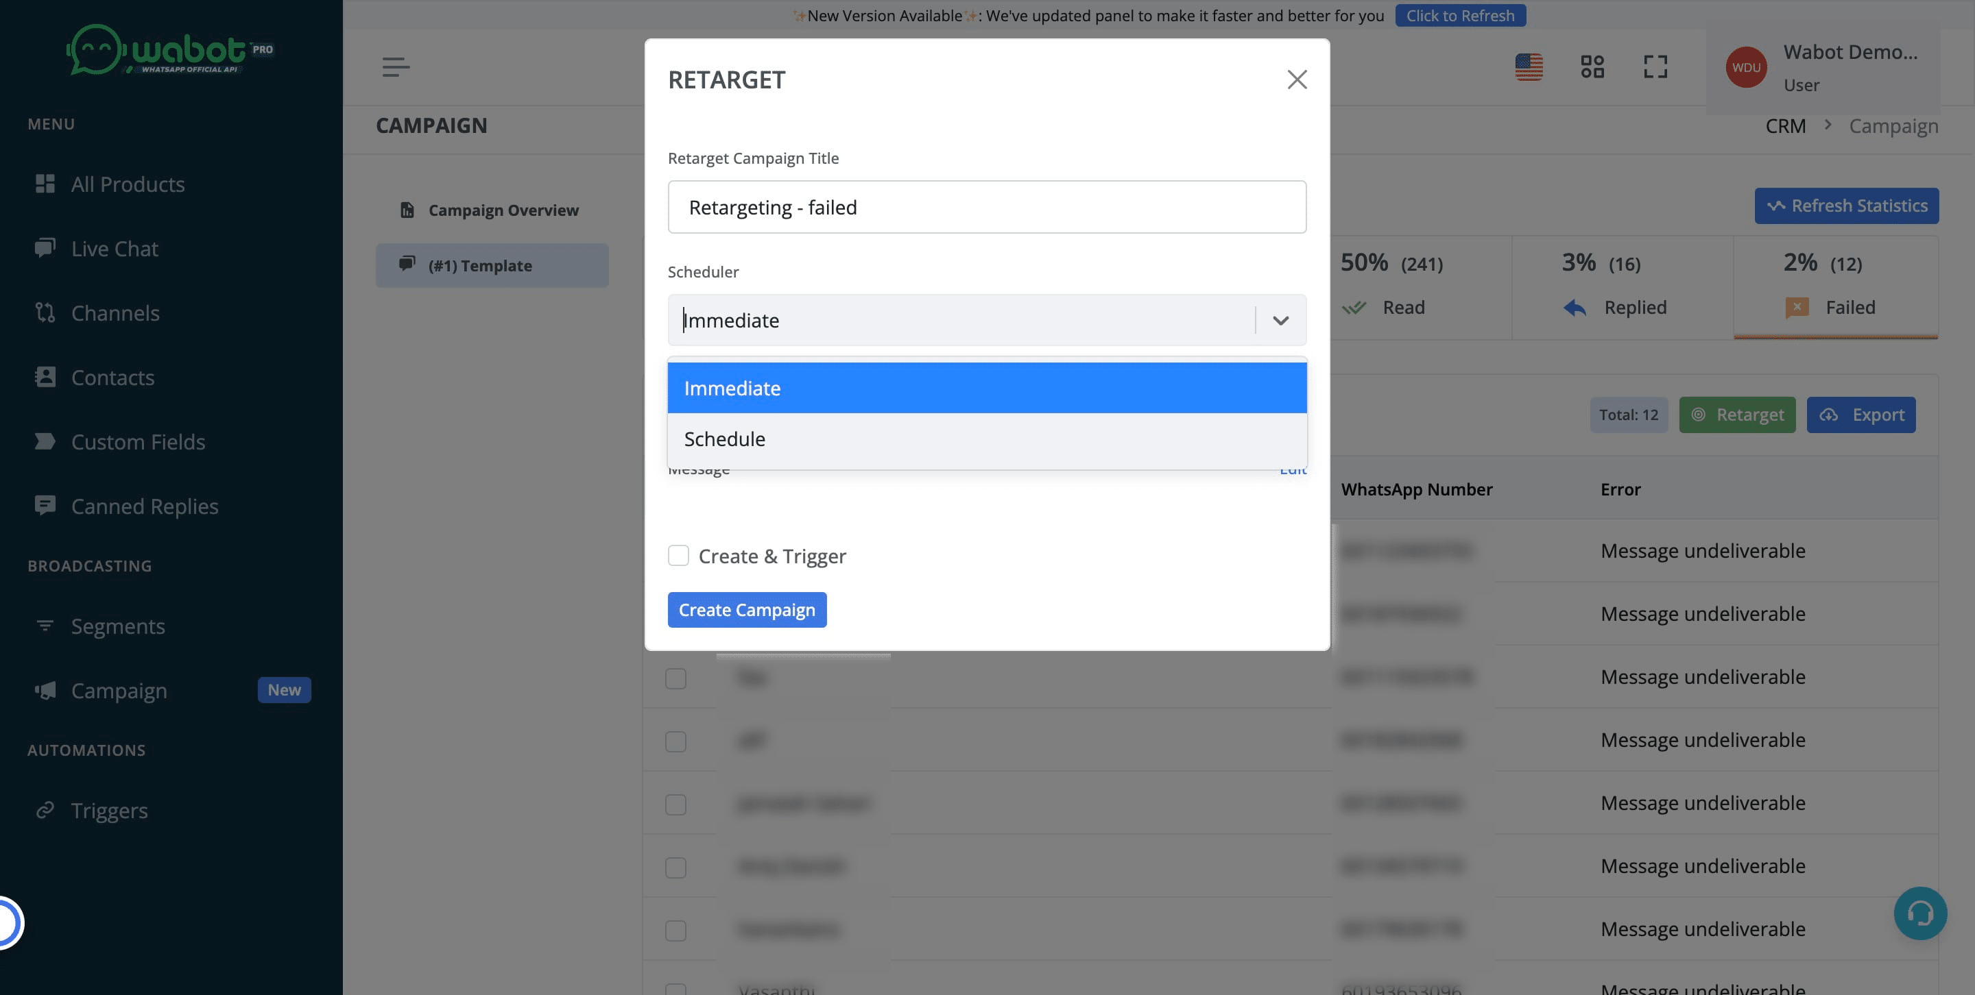Click the WDU user avatar
The width and height of the screenshot is (1975, 995).
[x=1746, y=67]
